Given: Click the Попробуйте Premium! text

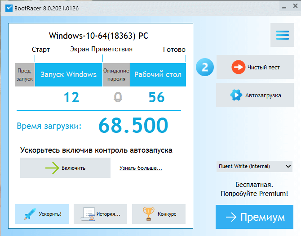Looking at the screenshot, I should coord(254,194).
